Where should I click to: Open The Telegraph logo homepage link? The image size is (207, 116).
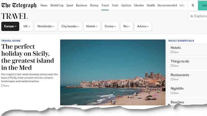tap(19, 5)
